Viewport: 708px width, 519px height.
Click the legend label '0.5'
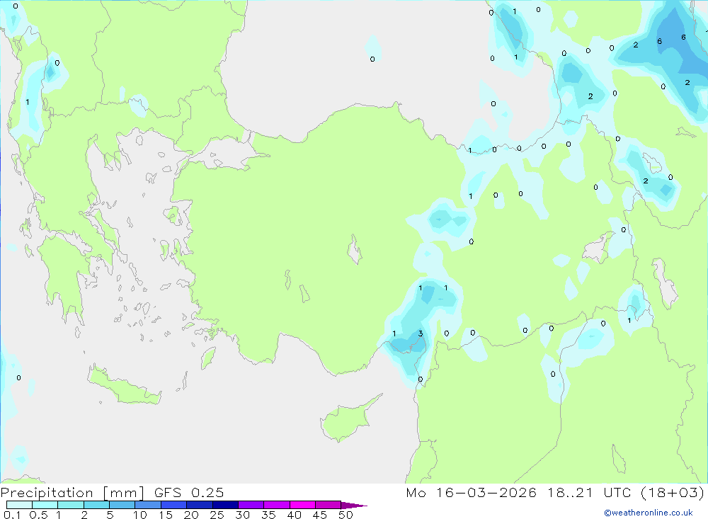click(x=38, y=515)
